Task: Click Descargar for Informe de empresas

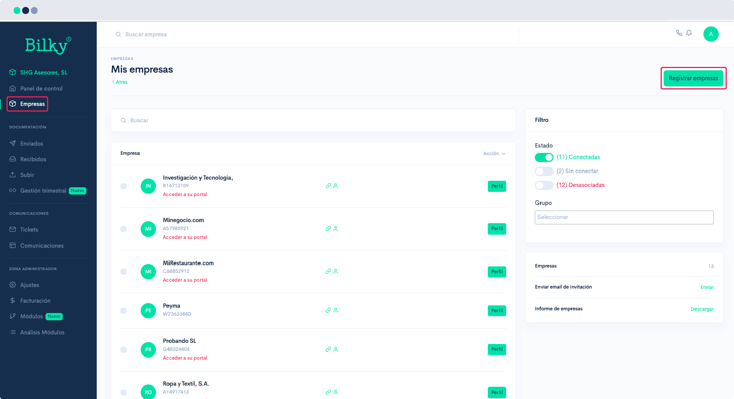Action: point(702,309)
